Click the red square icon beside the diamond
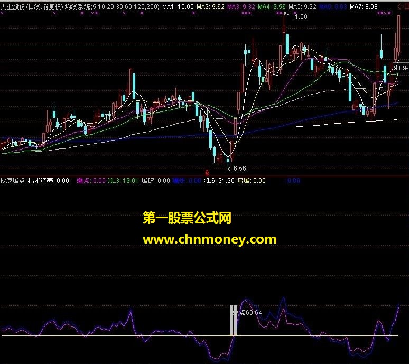Image resolution: width=409 pixels, height=364 pixels. click(407, 6)
